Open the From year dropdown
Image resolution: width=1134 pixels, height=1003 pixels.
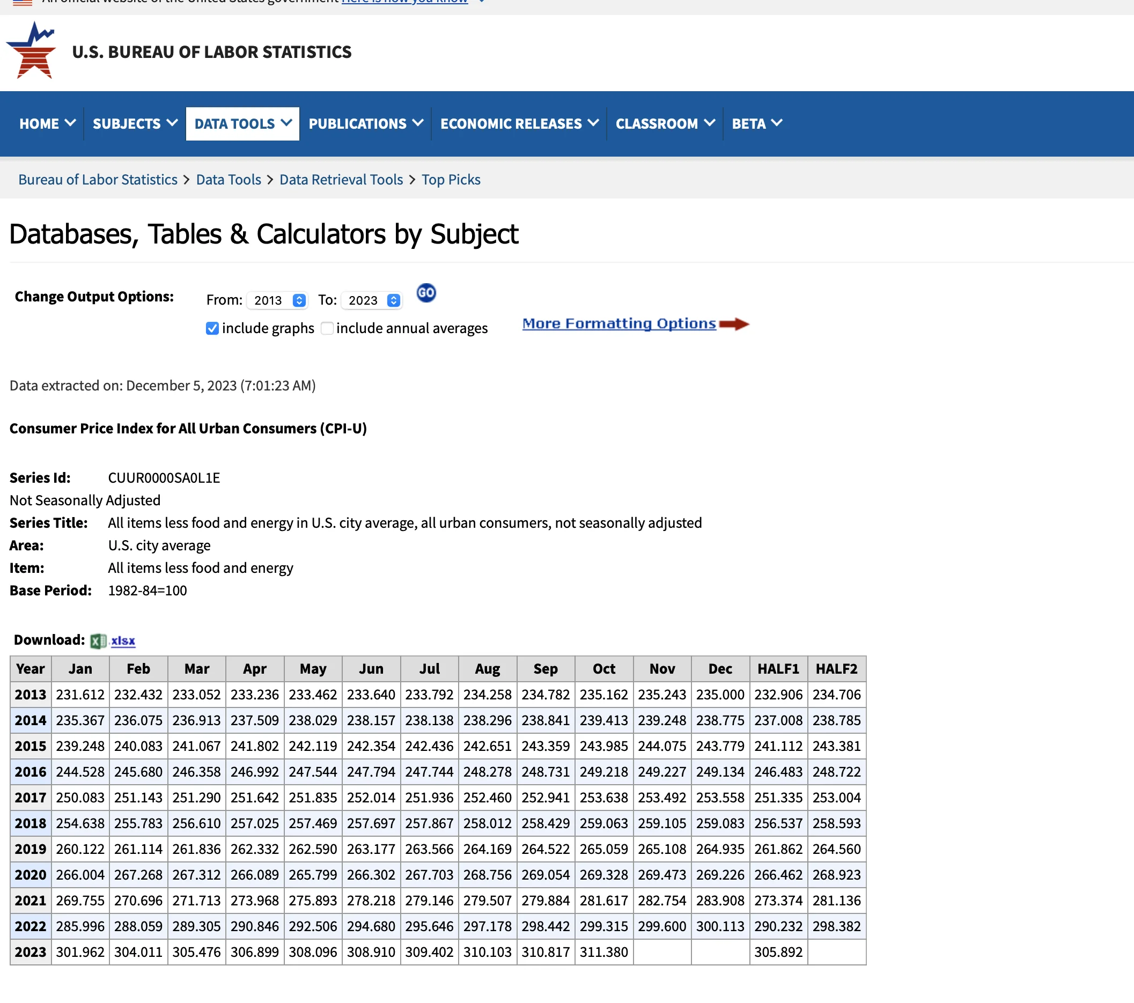(x=277, y=300)
